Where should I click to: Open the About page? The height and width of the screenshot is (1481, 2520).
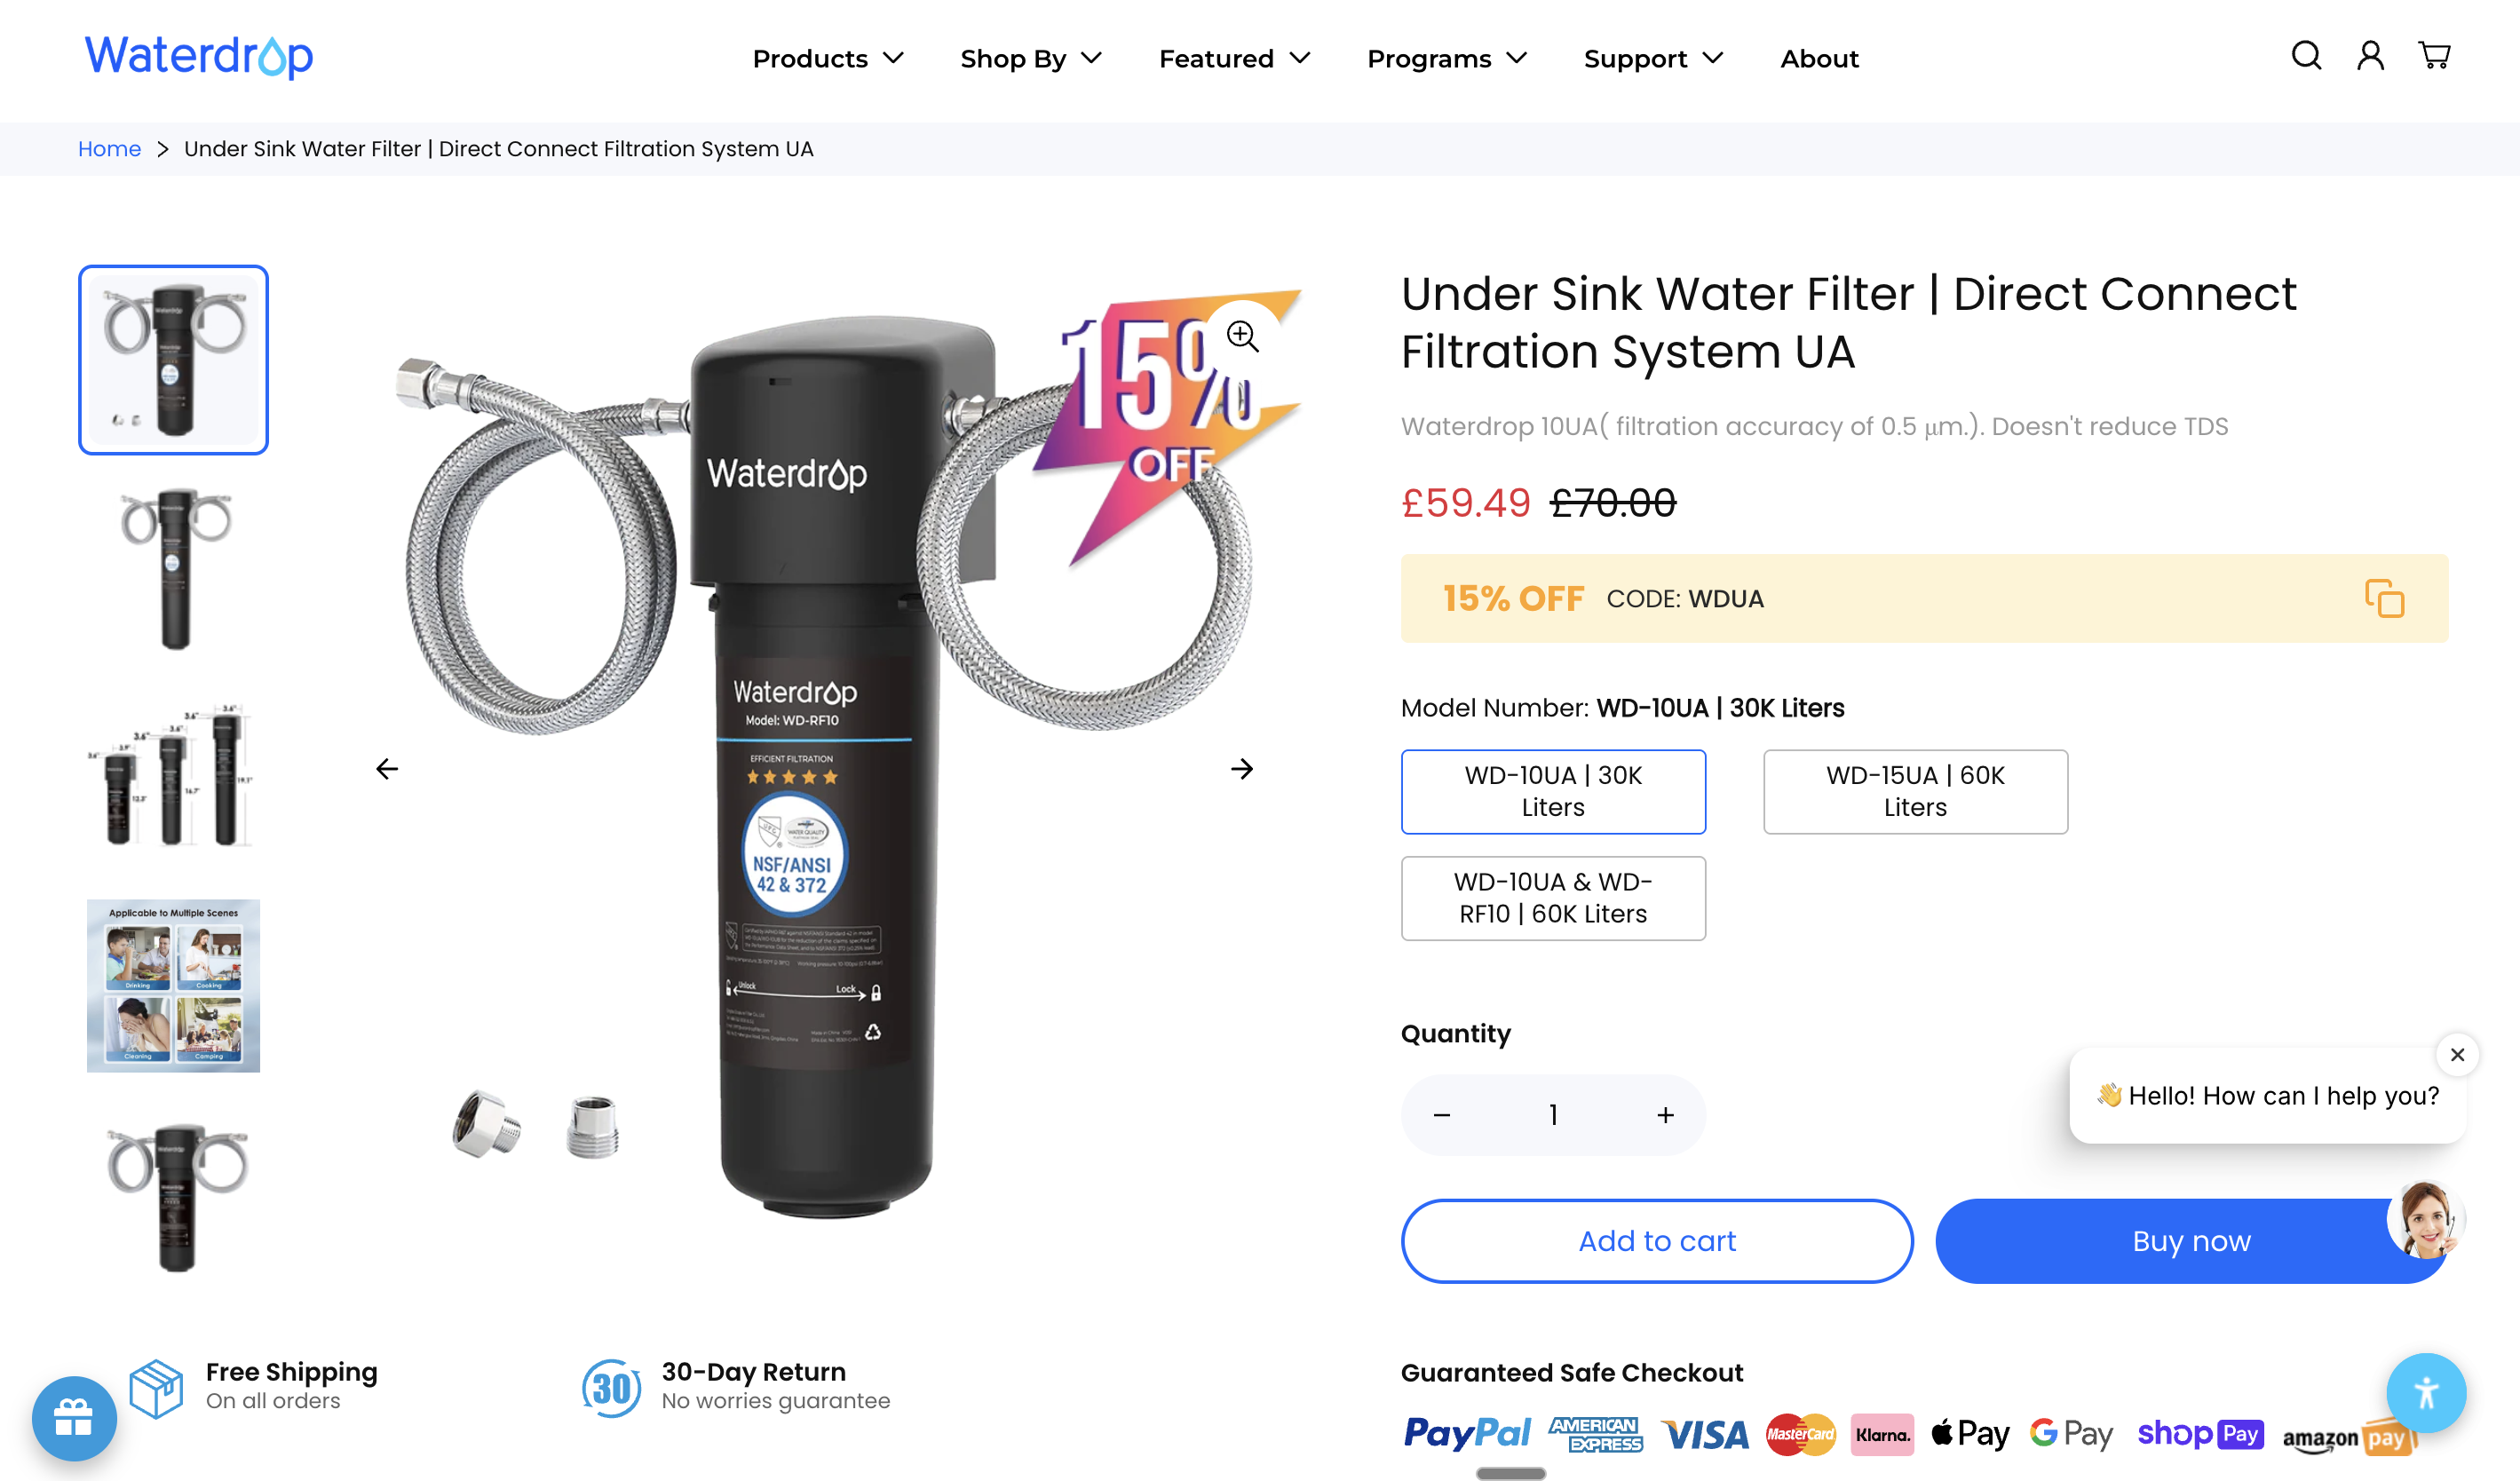point(1819,59)
